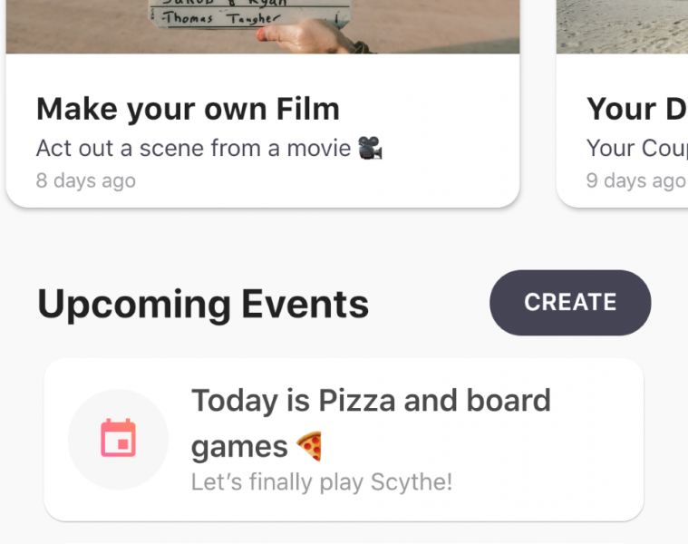Click "Let's finally play Scythe!" description
Viewport: 688px width, 544px height.
tap(321, 481)
